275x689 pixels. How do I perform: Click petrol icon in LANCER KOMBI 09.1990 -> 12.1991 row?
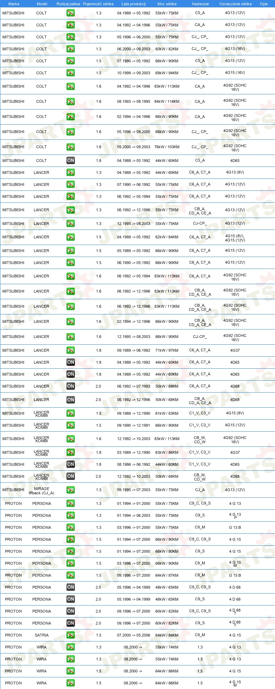tap(71, 425)
